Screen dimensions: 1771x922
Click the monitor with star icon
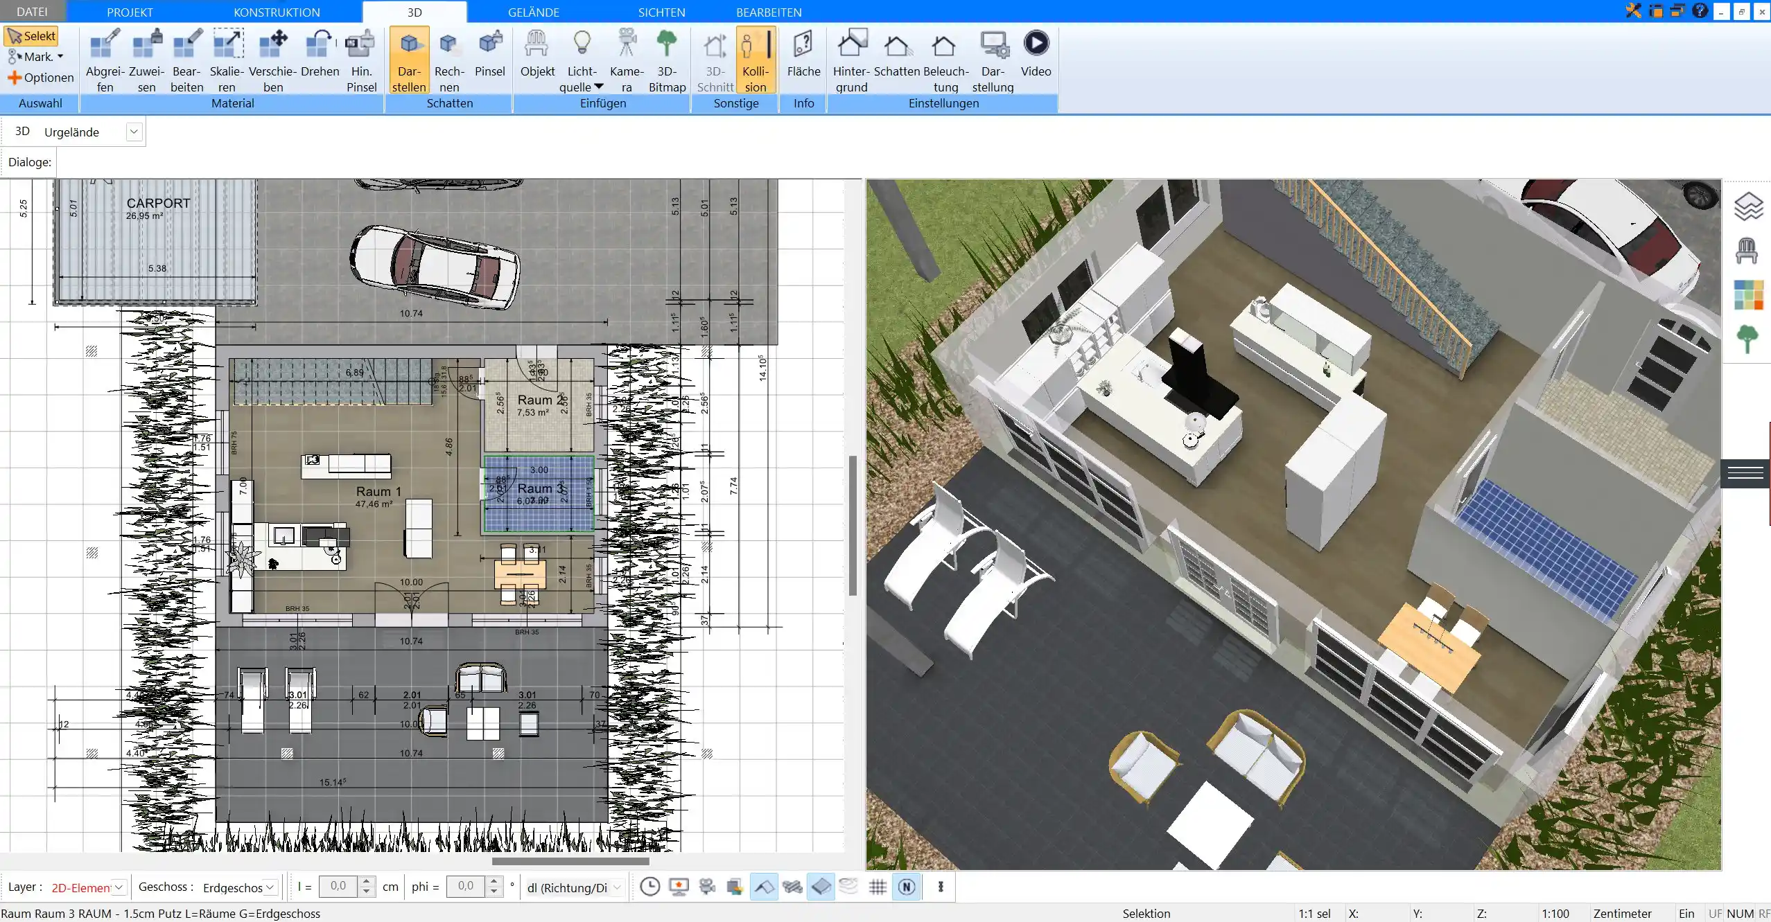coord(679,887)
